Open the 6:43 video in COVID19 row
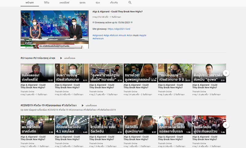This screenshot has width=246, height=148. 72,125
